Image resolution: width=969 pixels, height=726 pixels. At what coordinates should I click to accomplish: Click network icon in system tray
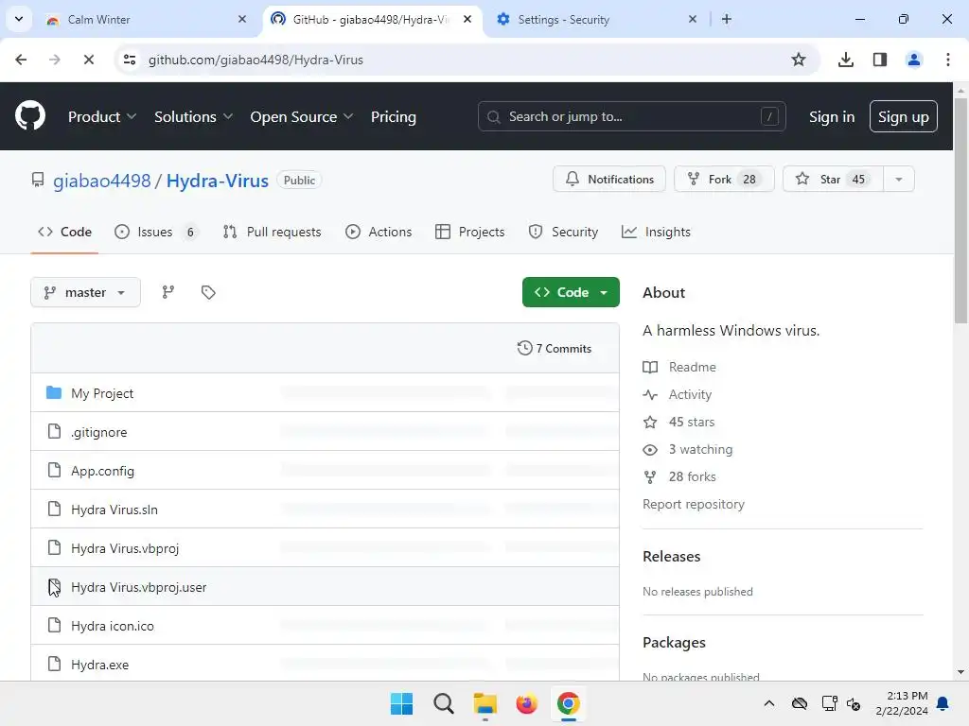click(x=829, y=703)
